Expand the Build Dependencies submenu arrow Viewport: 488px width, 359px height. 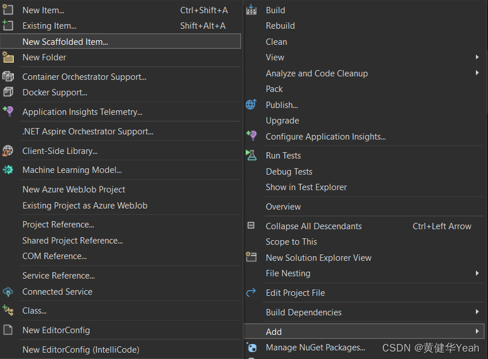click(x=477, y=312)
